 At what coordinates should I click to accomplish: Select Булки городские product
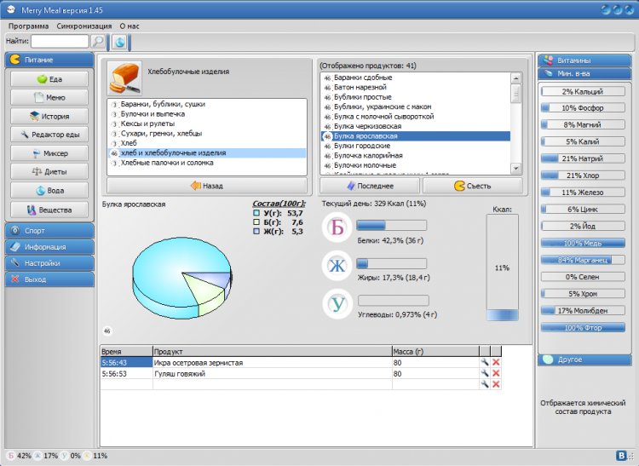416,146
